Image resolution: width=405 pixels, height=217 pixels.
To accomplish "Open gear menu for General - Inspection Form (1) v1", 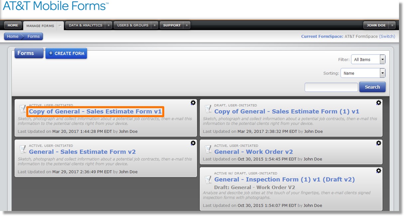I will (378, 171).
